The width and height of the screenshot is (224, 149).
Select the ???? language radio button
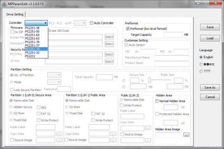(x=201, y=71)
